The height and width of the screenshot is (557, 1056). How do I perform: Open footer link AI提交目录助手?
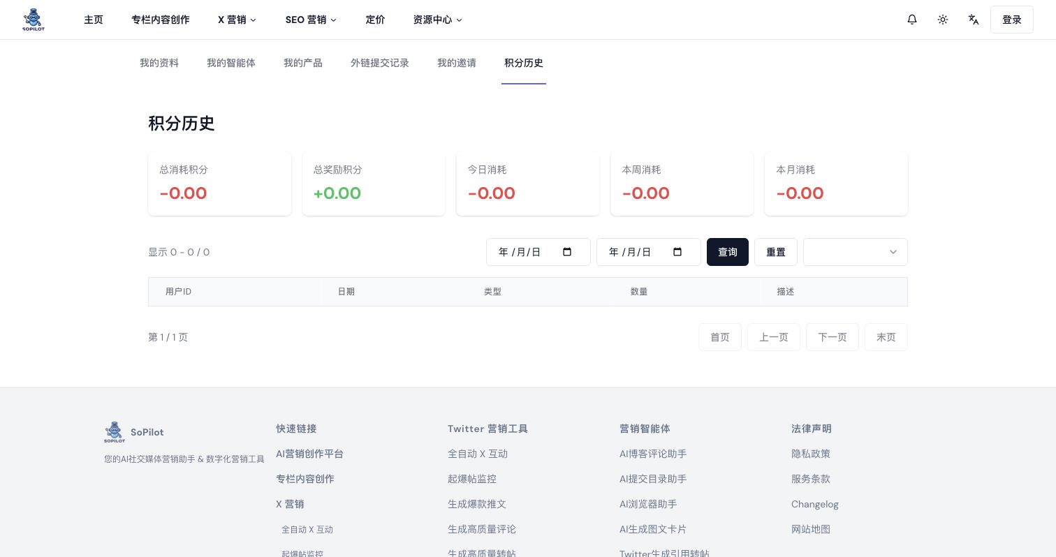(x=653, y=479)
